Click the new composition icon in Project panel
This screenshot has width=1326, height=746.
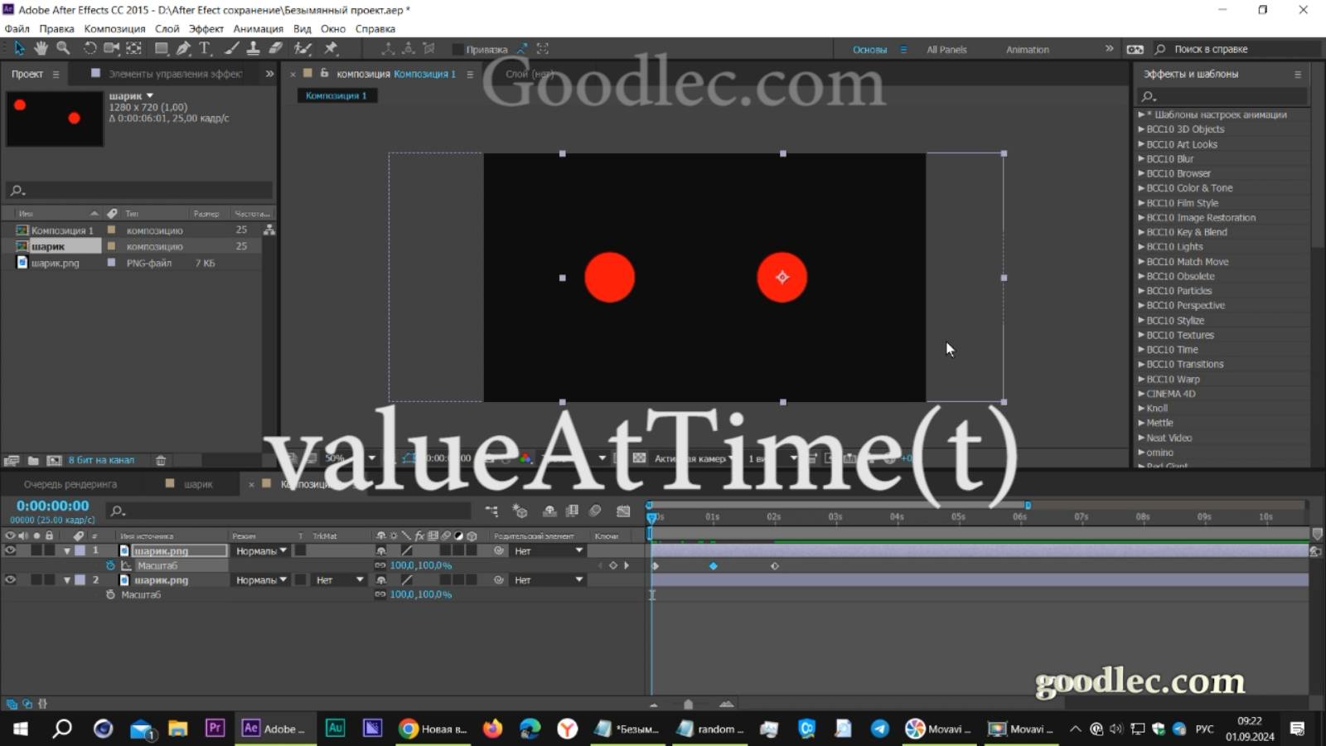54,460
